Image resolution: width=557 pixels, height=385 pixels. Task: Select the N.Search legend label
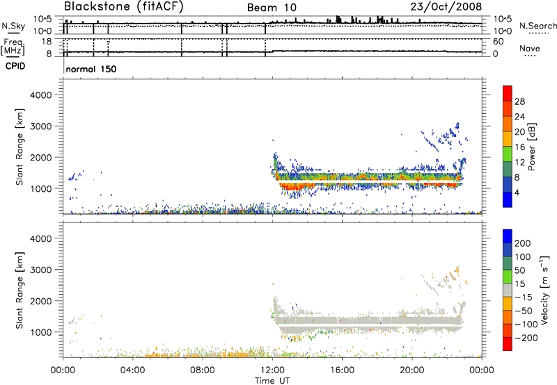click(x=538, y=26)
